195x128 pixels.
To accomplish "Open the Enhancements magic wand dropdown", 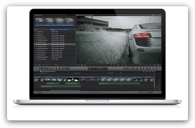I will click(x=125, y=69).
